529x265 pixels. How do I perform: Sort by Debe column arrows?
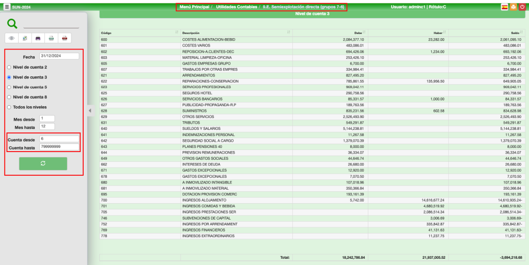coord(365,32)
